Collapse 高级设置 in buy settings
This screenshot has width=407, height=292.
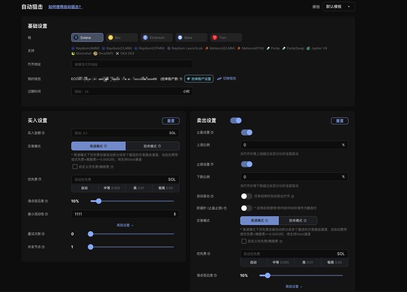point(125,225)
